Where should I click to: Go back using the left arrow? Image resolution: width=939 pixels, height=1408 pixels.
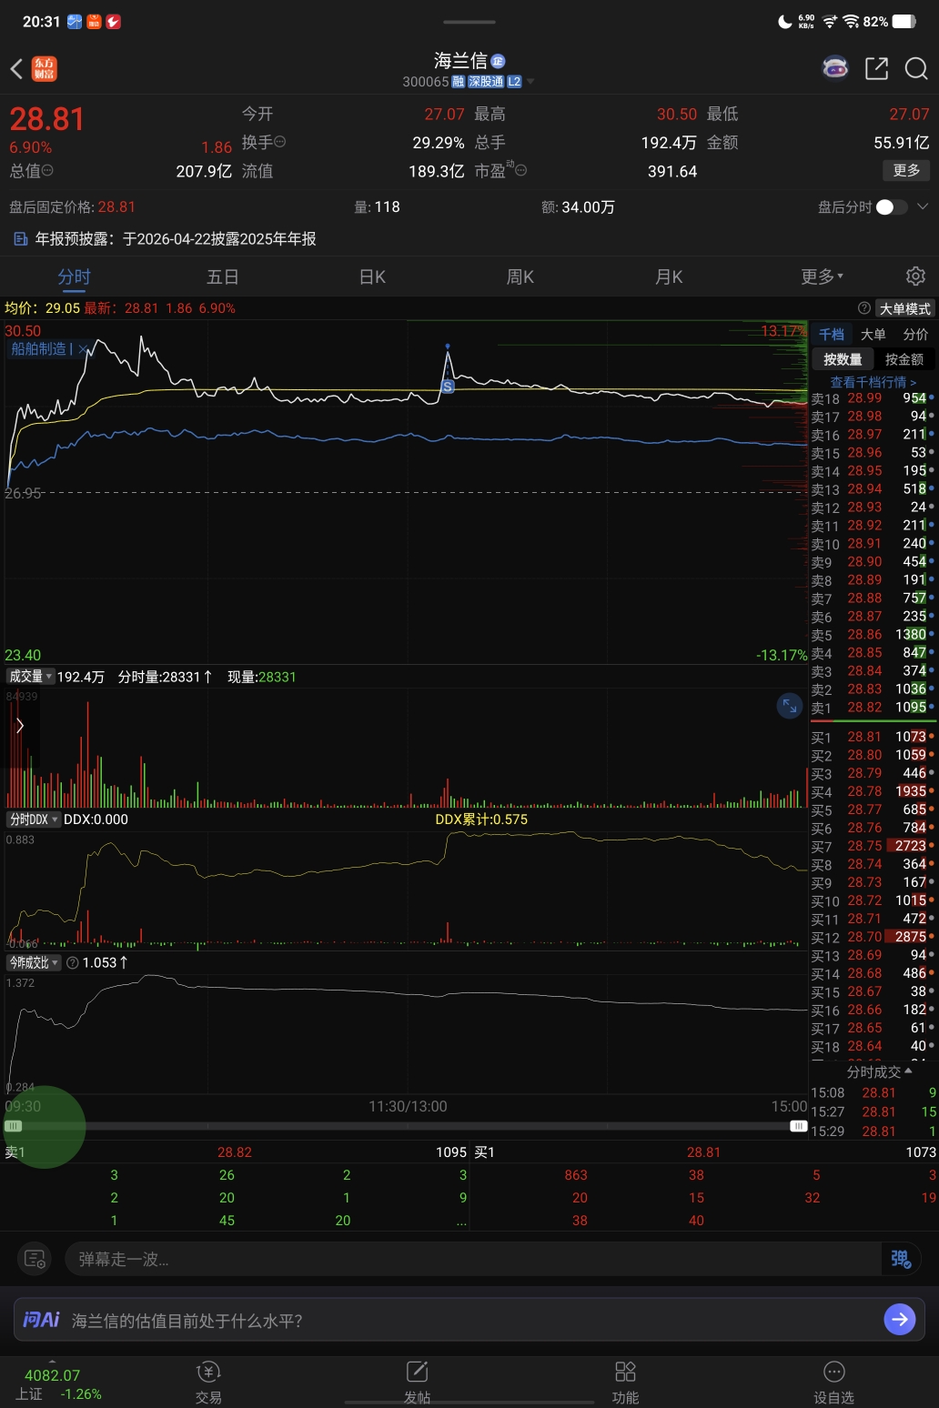(16, 69)
